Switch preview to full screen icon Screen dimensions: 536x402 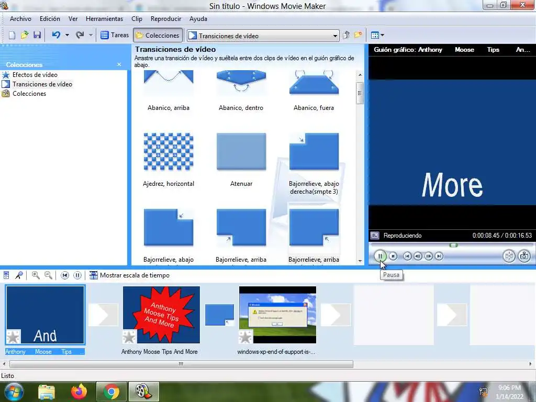375,236
